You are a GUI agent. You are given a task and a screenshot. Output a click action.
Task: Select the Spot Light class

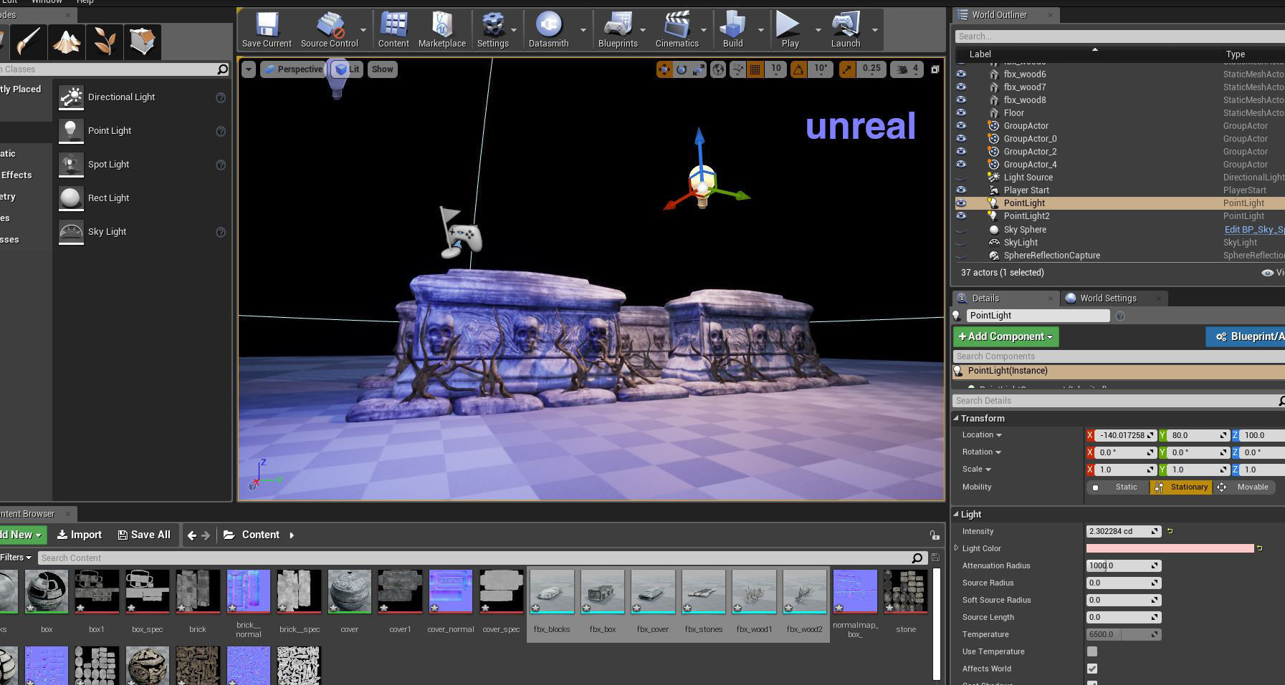point(141,165)
